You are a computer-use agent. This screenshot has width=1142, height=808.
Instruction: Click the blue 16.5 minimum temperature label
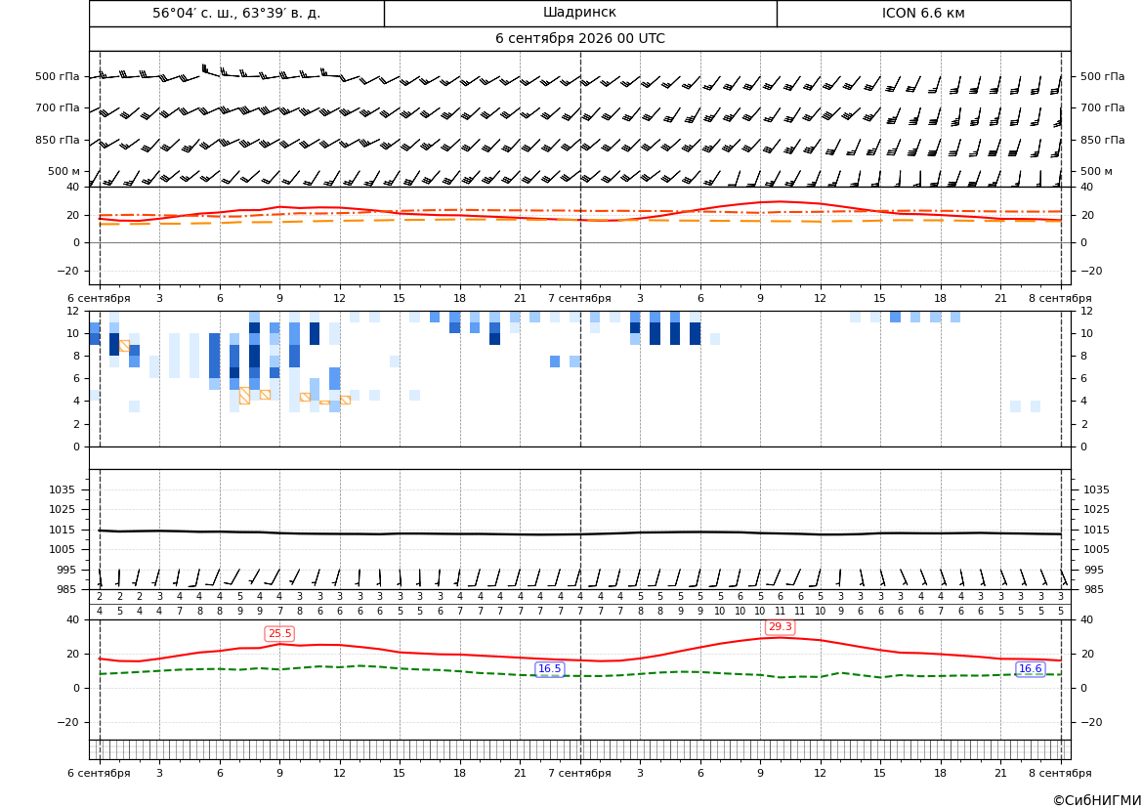(549, 669)
